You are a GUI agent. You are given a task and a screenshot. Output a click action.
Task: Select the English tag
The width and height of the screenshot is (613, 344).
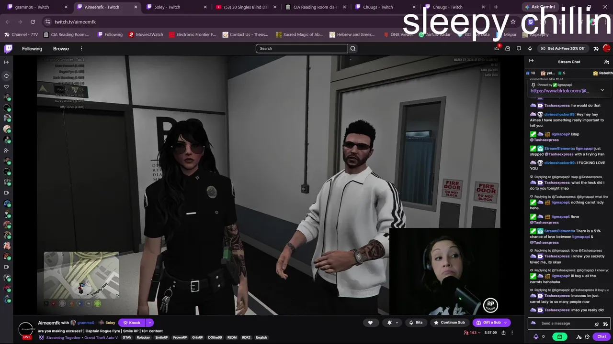click(x=261, y=337)
